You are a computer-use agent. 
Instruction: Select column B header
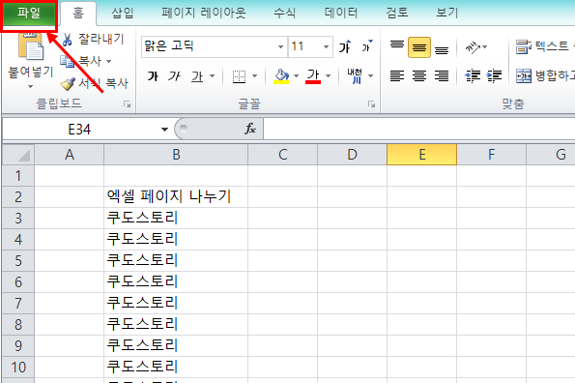[176, 155]
